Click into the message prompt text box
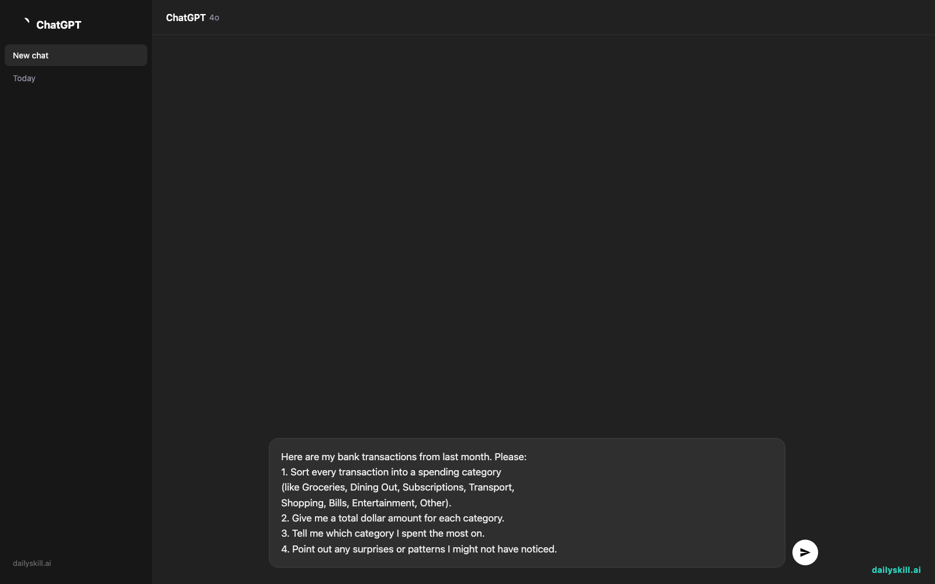935x584 pixels. 527,503
